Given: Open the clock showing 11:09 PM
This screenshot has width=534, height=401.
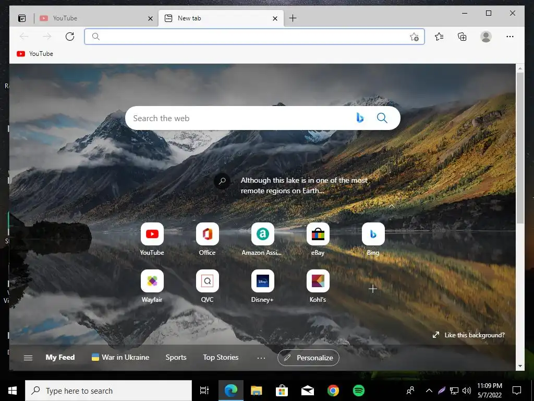Looking at the screenshot, I should [489, 391].
